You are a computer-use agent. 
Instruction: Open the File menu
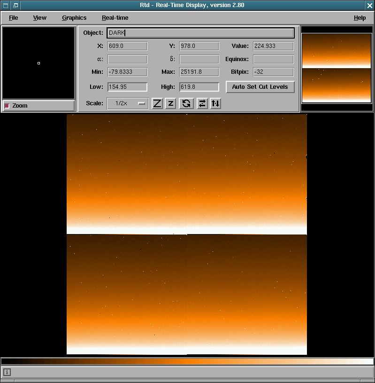click(x=14, y=18)
